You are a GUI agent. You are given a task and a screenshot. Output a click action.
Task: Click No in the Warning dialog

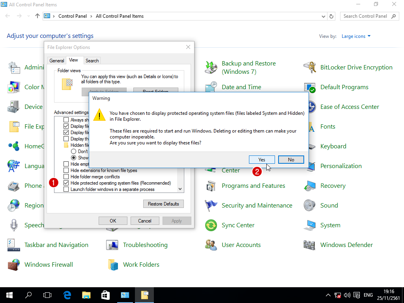click(291, 159)
